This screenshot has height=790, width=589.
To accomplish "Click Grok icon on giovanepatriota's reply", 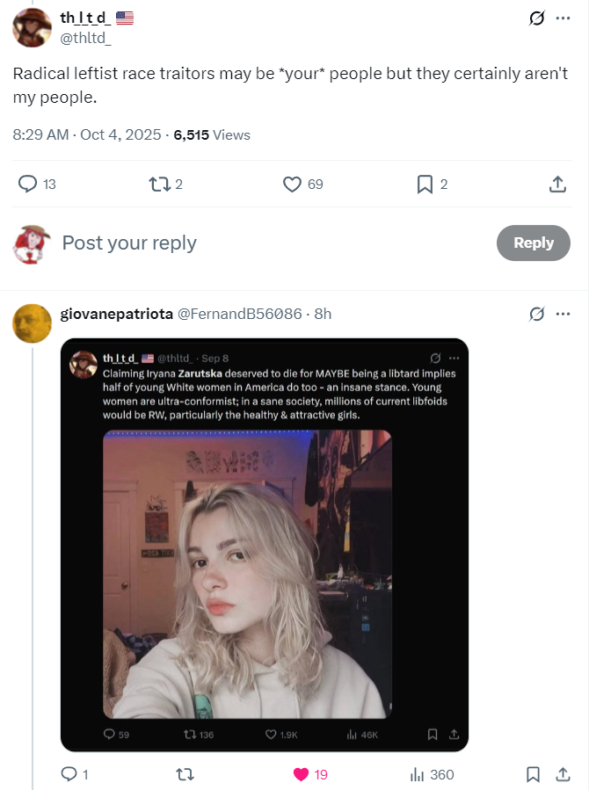I will [x=535, y=314].
